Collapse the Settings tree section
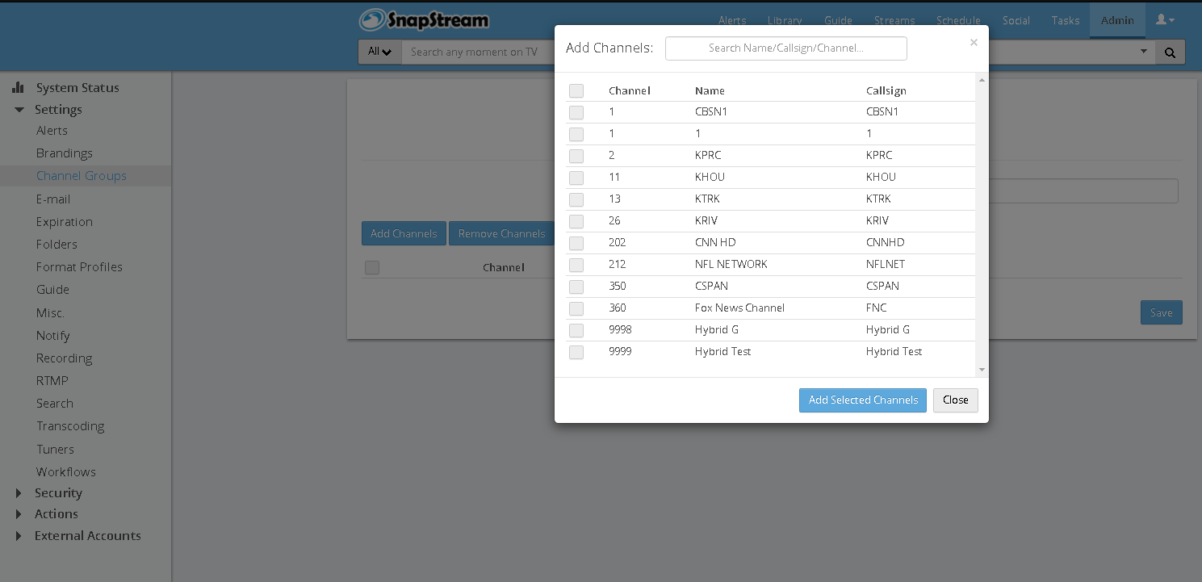The width and height of the screenshot is (1202, 582). pos(19,110)
